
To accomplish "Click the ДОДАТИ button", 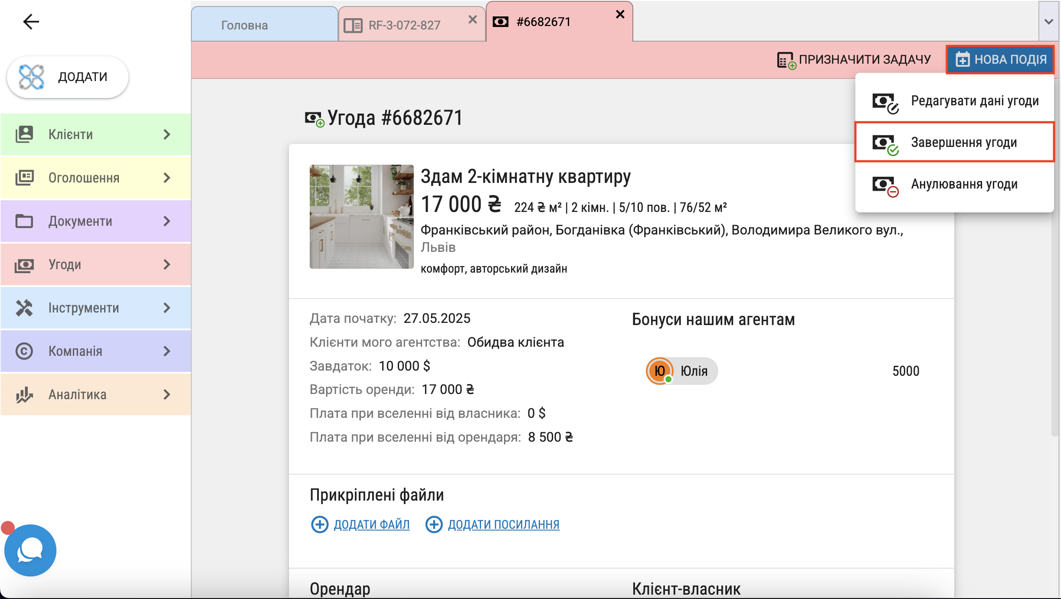I will (x=68, y=77).
